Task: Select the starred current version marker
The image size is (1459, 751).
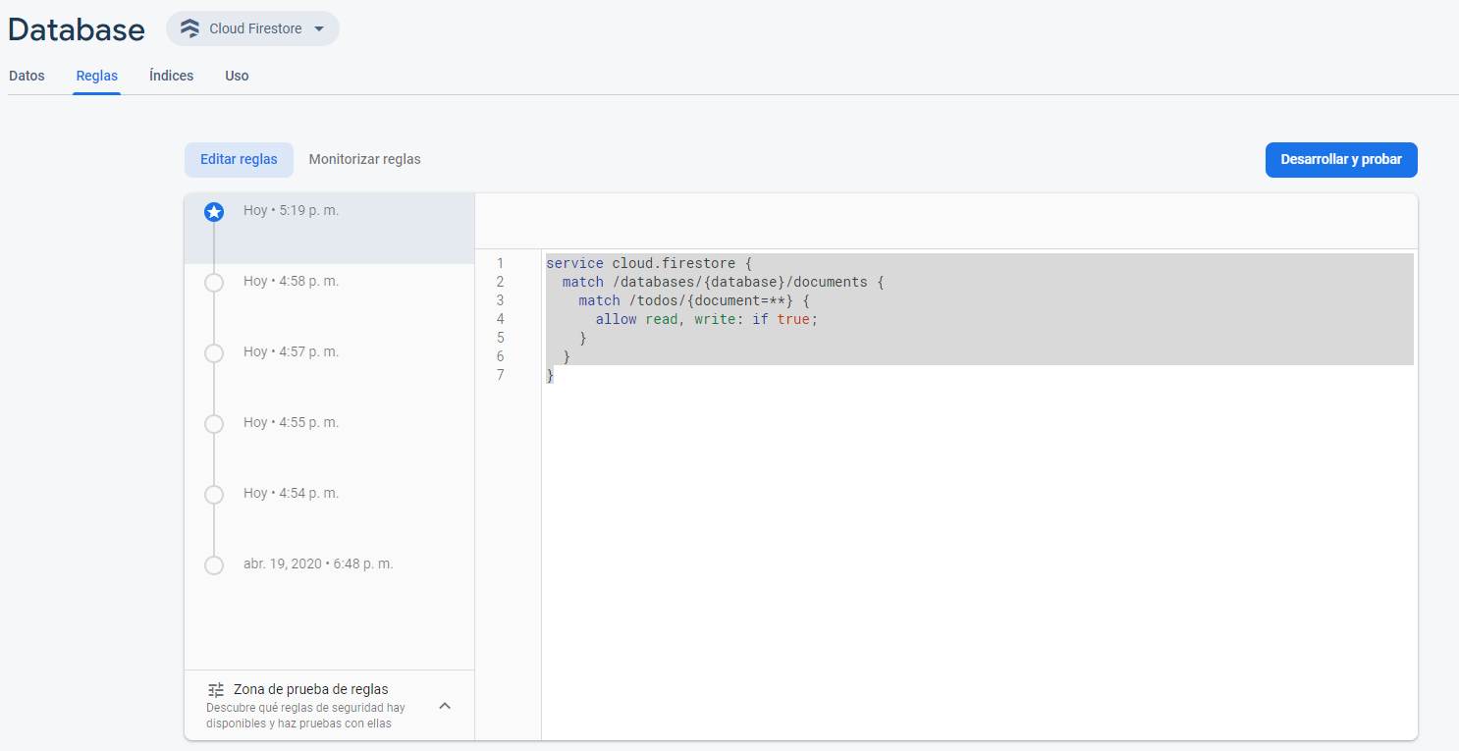Action: (213, 211)
